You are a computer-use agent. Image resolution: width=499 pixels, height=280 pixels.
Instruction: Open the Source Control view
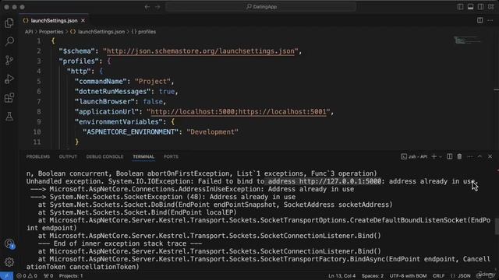pos(9,60)
